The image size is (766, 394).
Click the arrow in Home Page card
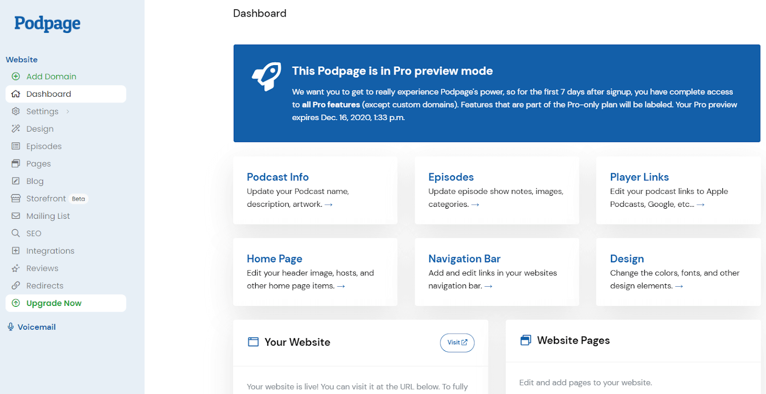[x=341, y=286]
